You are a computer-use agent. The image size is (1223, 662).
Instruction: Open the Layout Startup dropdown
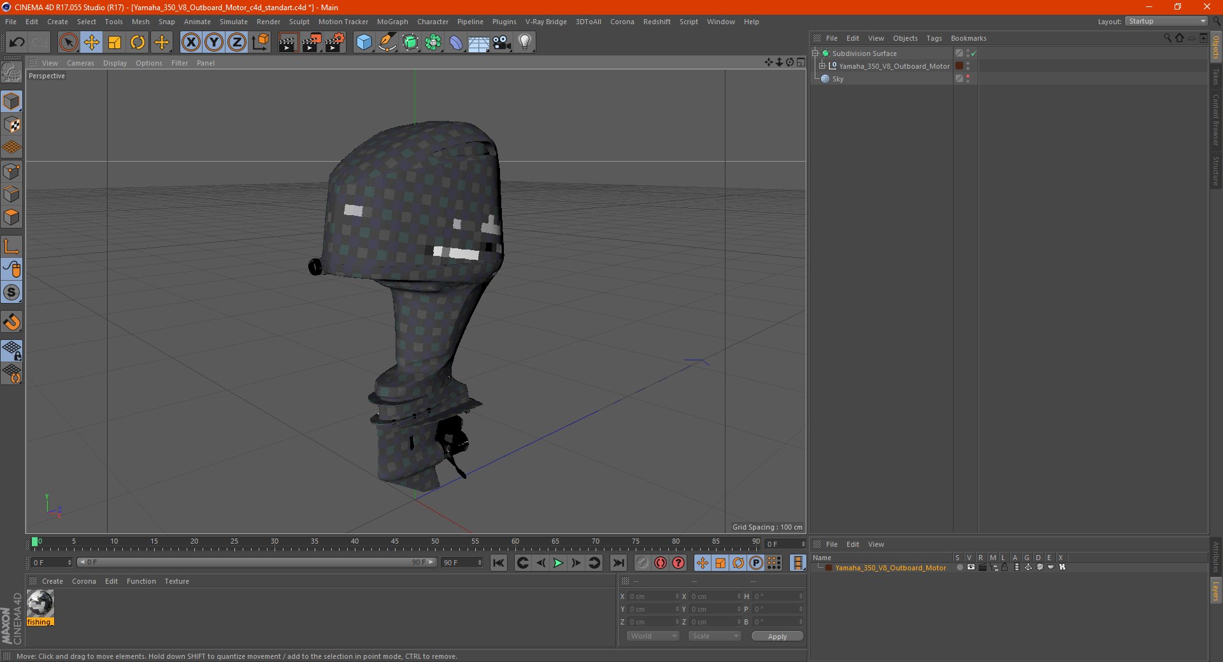[1166, 22]
